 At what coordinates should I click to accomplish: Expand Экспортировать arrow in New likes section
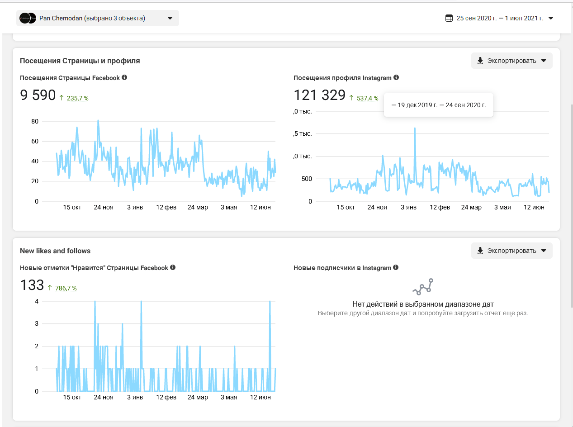click(x=544, y=251)
